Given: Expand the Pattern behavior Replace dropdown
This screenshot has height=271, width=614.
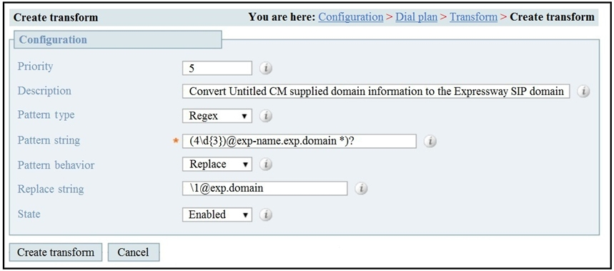Looking at the screenshot, I should click(x=217, y=164).
